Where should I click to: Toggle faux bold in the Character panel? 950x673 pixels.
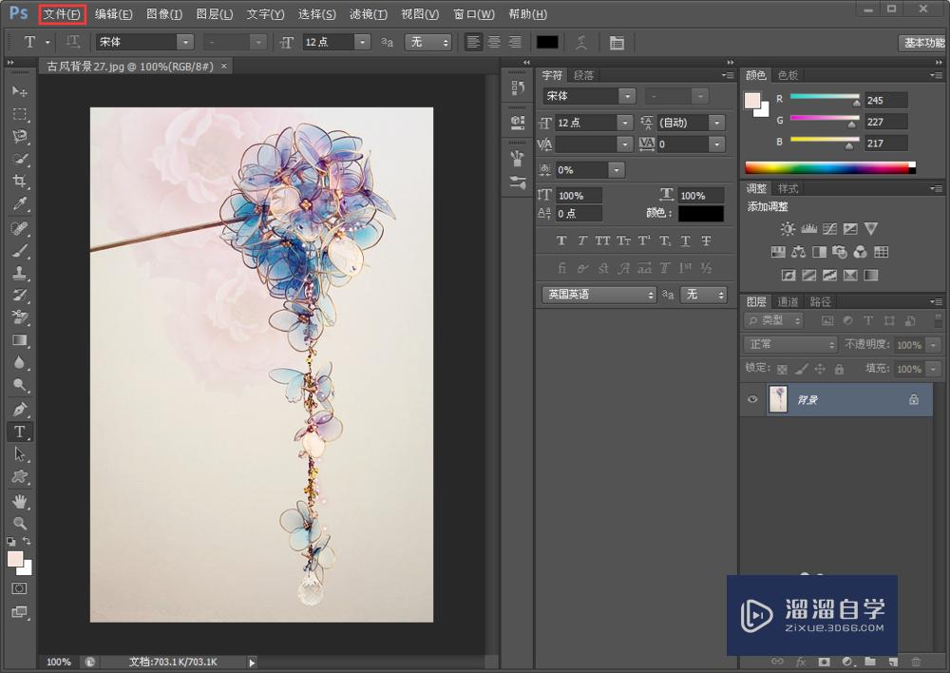(561, 241)
